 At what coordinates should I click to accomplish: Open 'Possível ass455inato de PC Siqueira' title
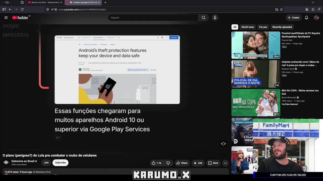pyautogui.click(x=301, y=35)
